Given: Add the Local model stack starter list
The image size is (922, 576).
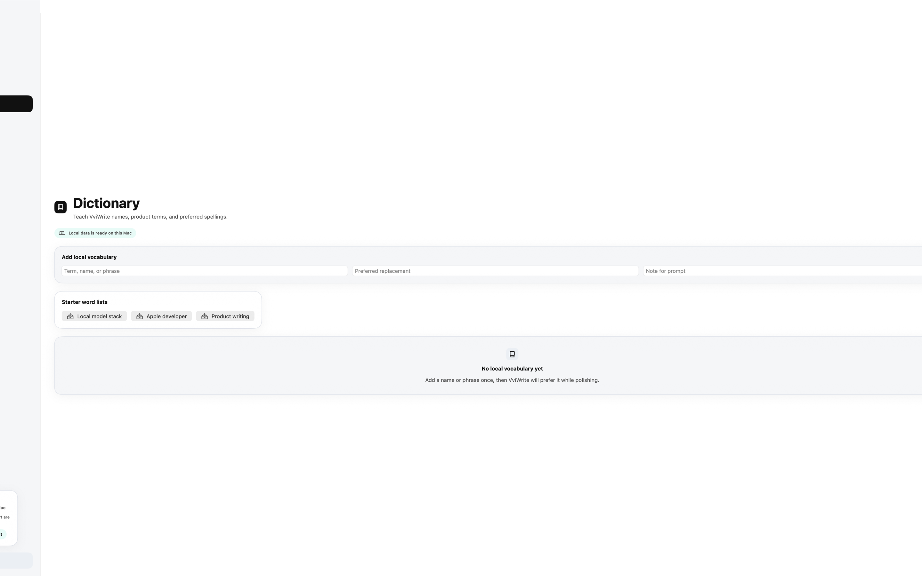Looking at the screenshot, I should 94,316.
